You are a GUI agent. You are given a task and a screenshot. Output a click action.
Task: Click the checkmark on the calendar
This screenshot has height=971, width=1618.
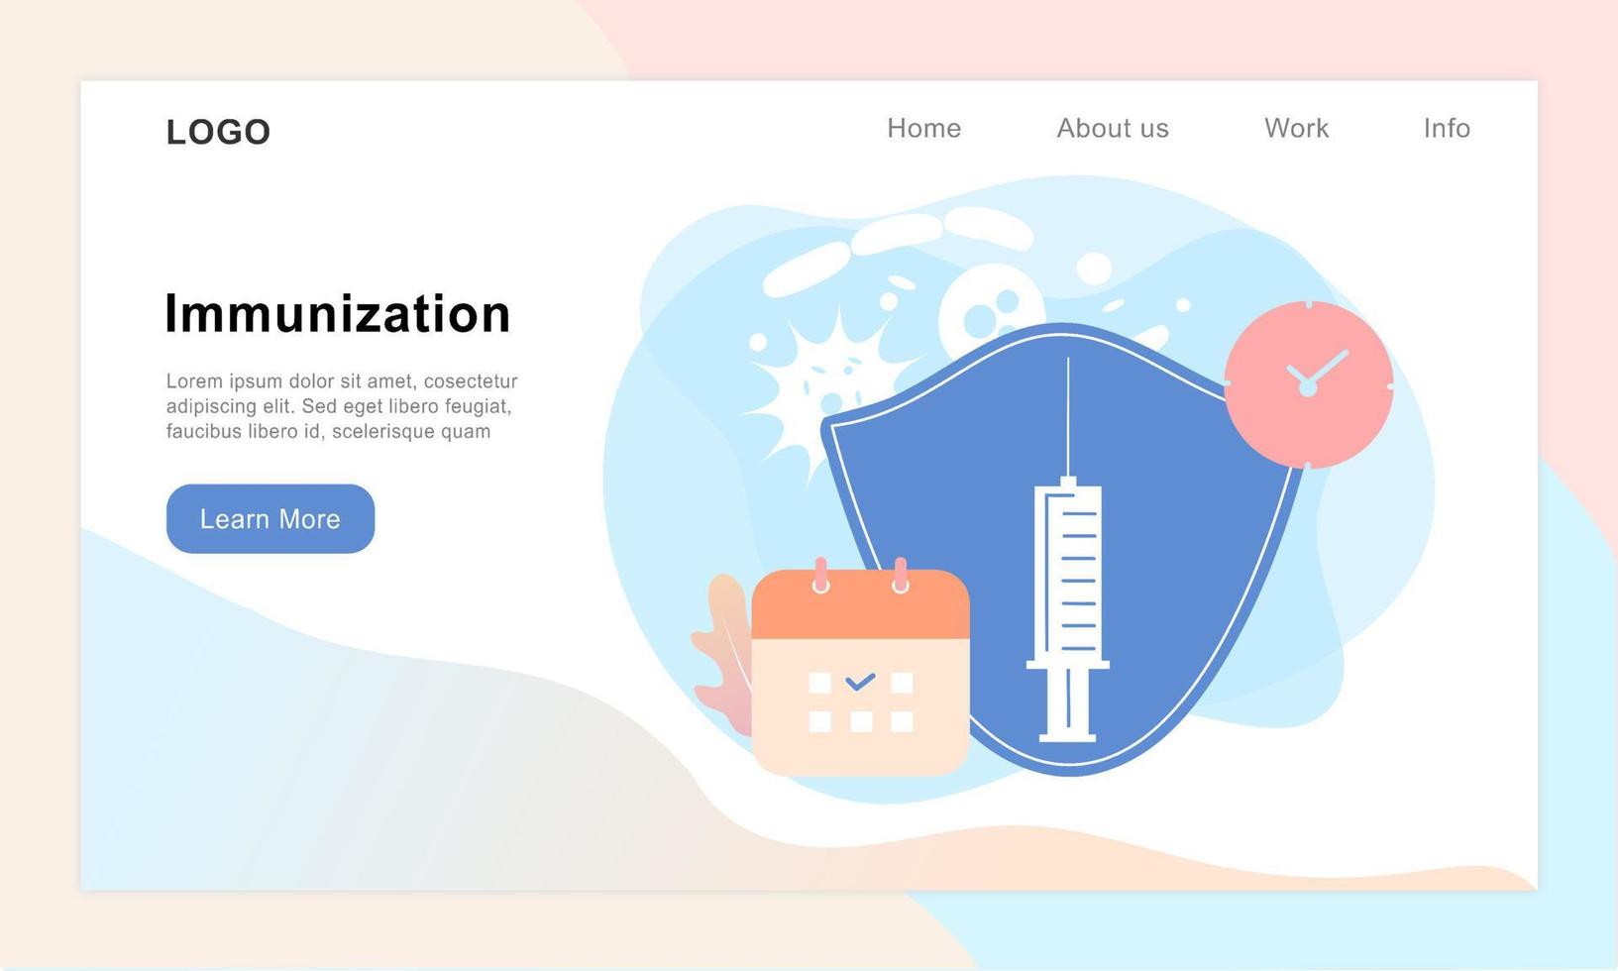(x=860, y=682)
